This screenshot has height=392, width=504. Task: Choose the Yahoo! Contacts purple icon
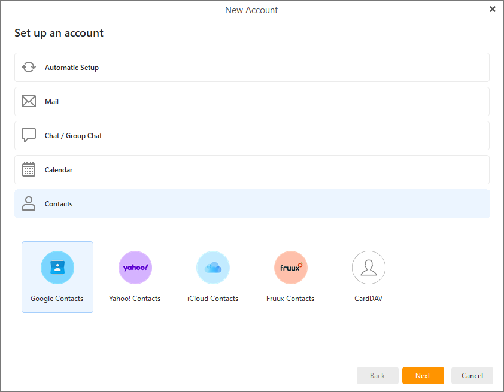[135, 268]
